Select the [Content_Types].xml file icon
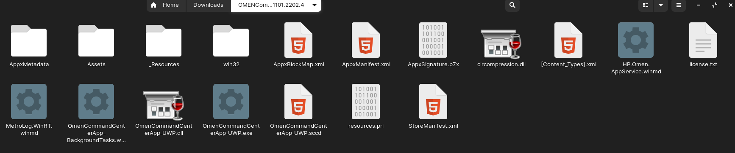Screen dimensions: 735x153 [x=568, y=40]
